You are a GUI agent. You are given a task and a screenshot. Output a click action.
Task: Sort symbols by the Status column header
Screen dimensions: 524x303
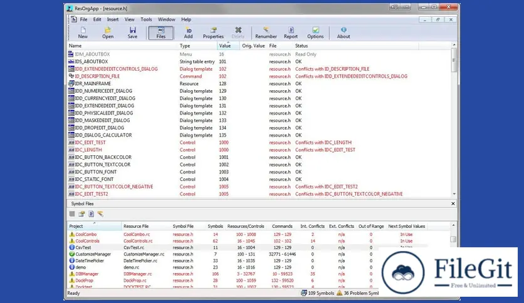pos(355,46)
